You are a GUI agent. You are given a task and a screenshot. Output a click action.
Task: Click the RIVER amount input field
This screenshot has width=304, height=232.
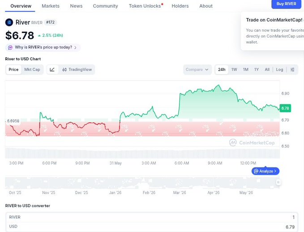coord(152,217)
